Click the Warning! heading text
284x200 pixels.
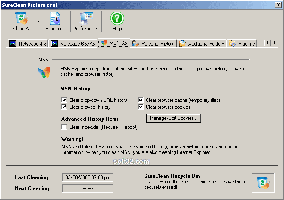pos(72,139)
